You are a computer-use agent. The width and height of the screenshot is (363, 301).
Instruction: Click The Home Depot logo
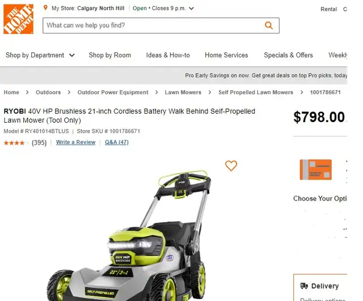coord(18,19)
